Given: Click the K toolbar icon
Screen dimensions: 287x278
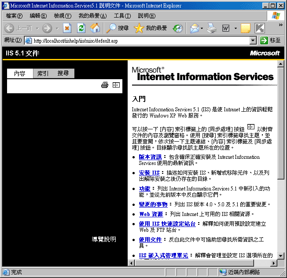Looking at the screenshot, I should tap(260, 28).
